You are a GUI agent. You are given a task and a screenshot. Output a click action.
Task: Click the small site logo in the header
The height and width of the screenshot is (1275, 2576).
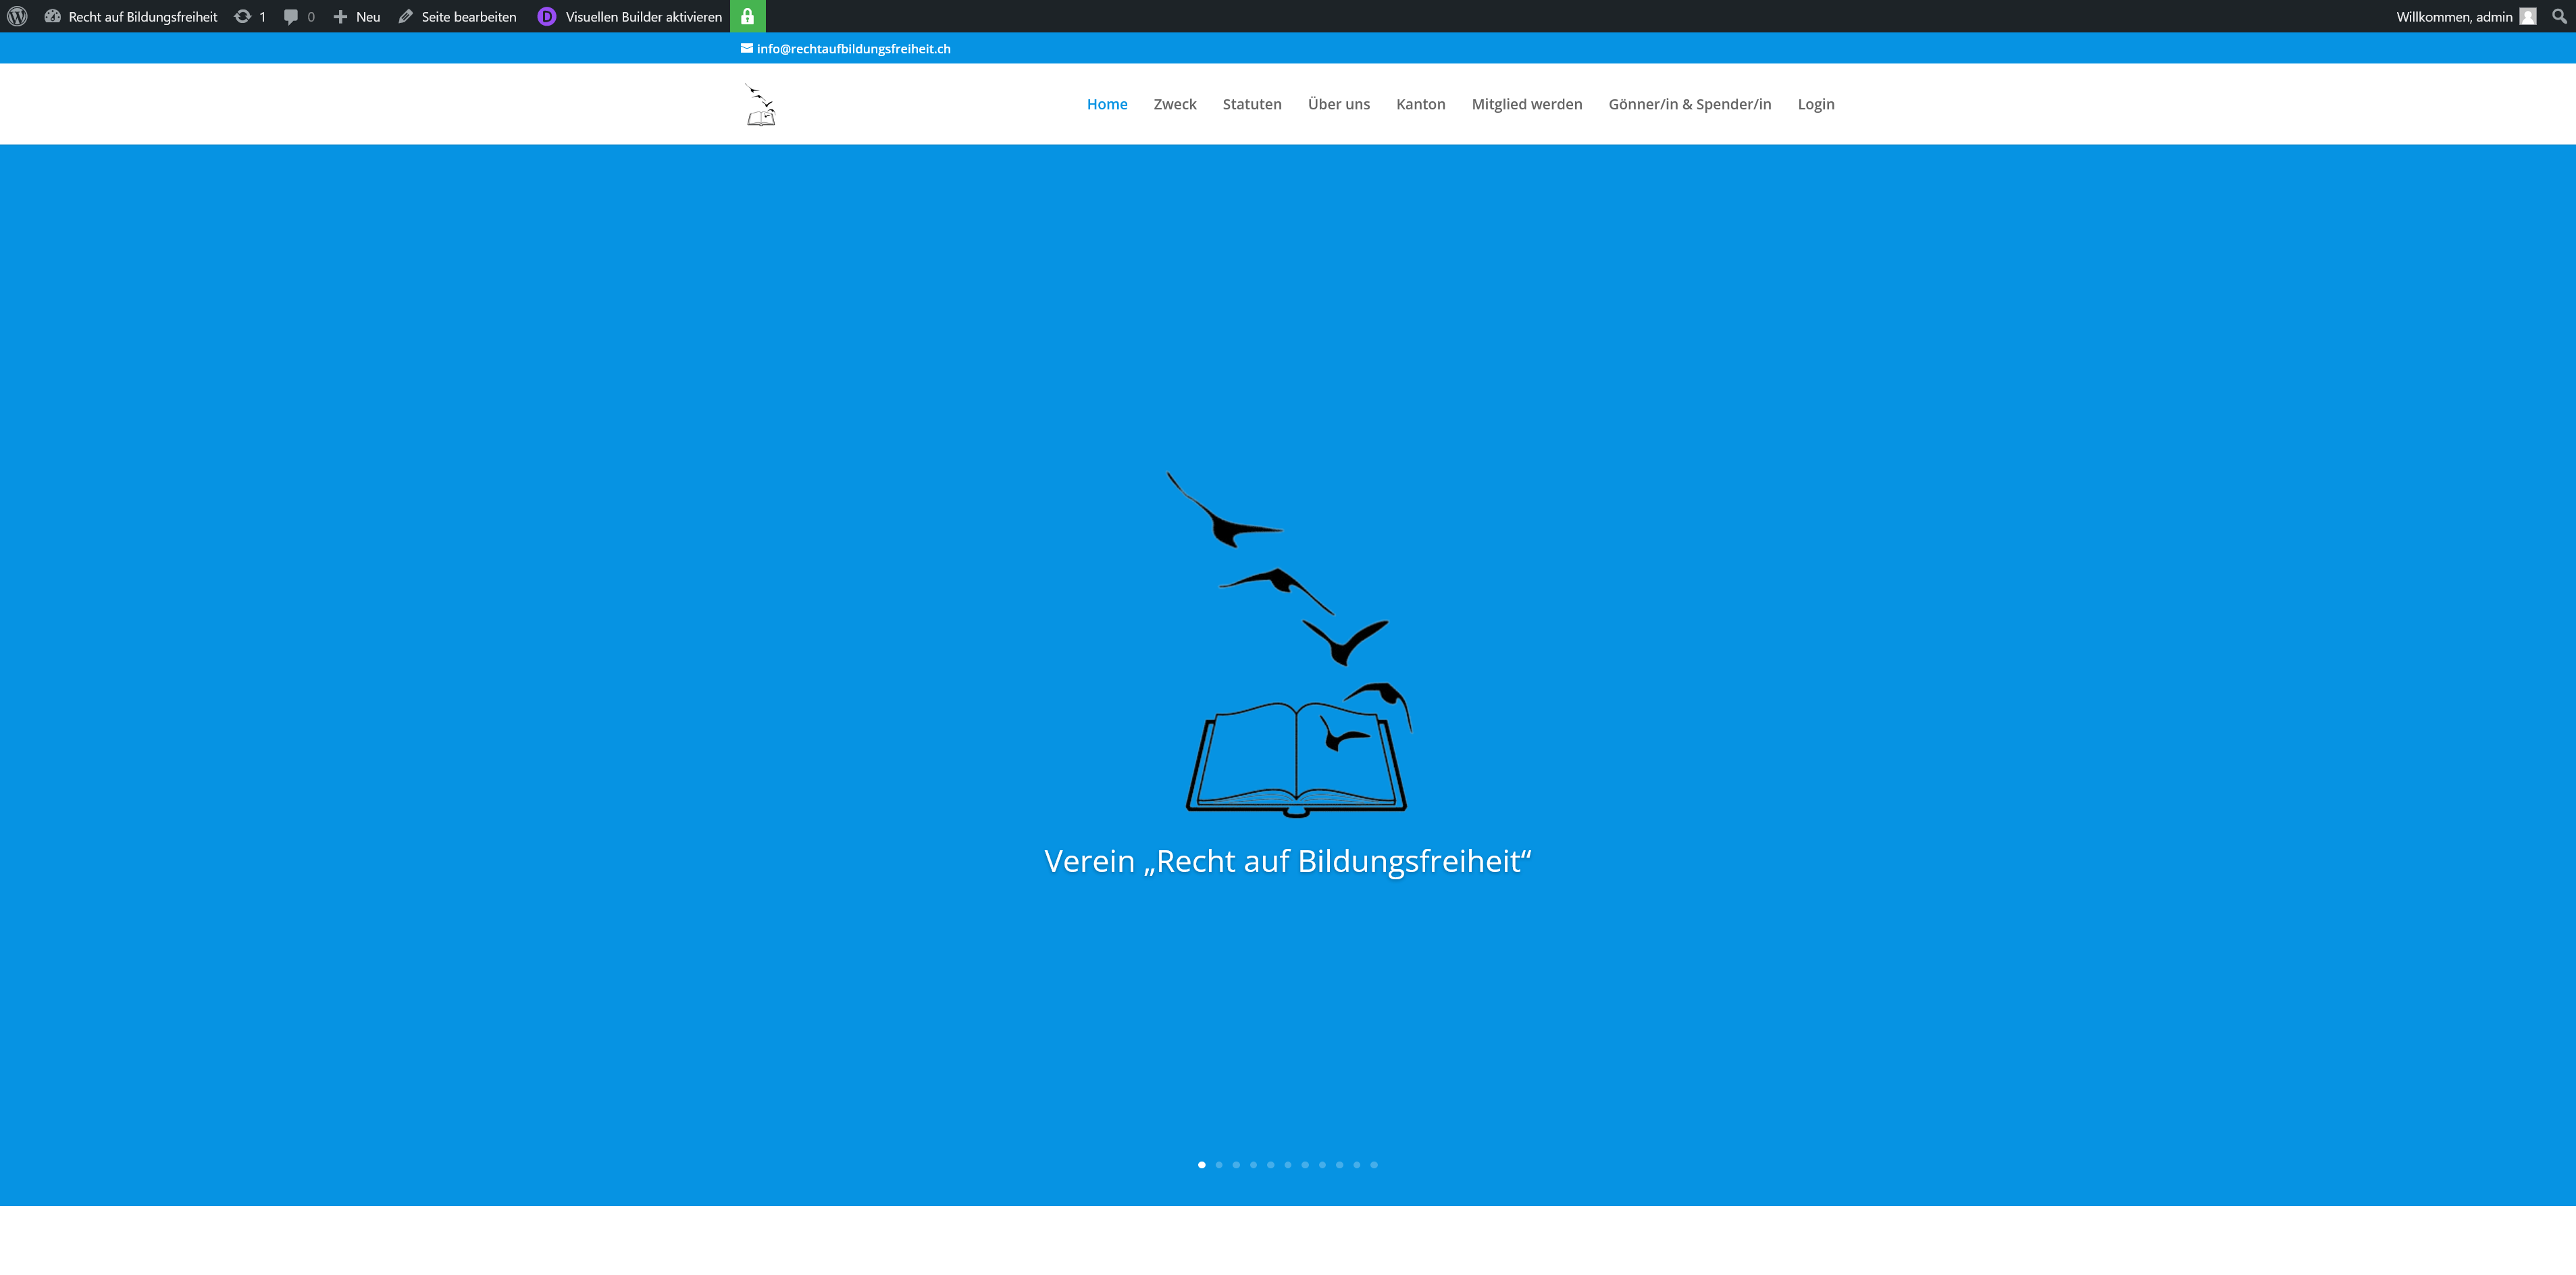coord(760,104)
